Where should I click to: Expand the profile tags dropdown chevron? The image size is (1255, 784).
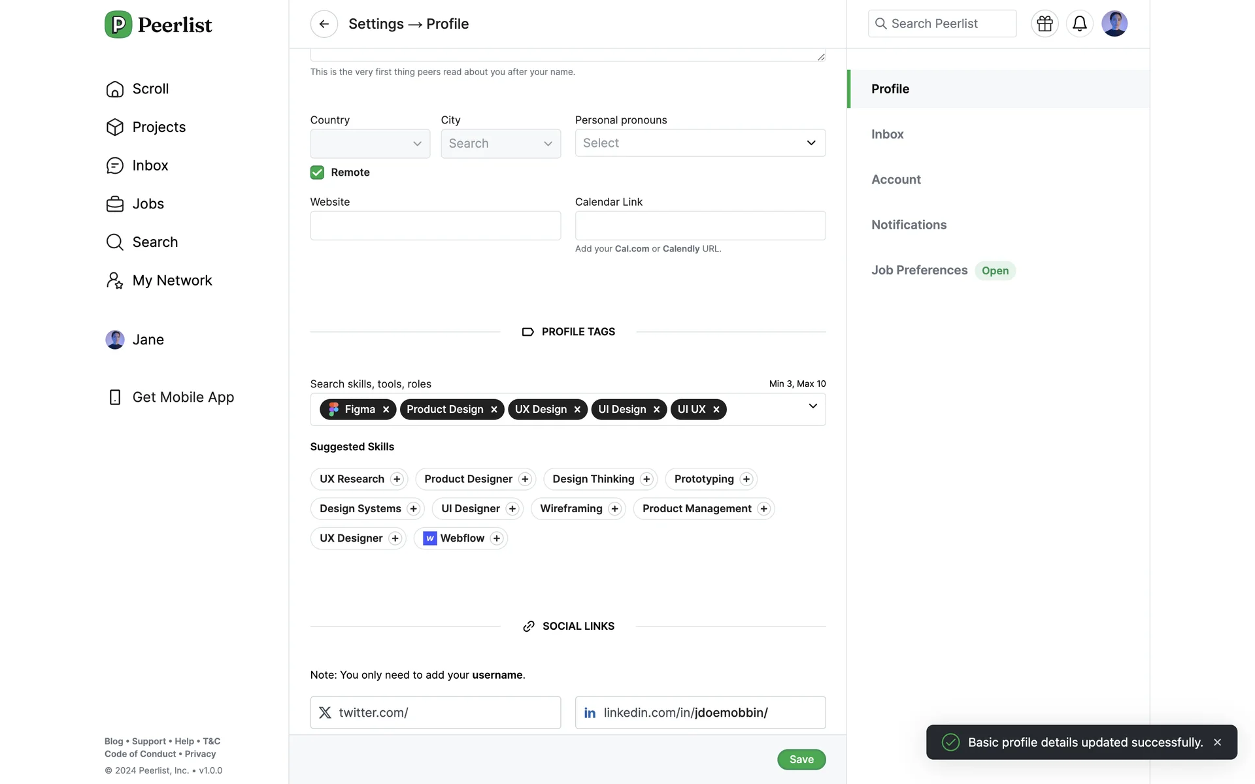tap(812, 406)
